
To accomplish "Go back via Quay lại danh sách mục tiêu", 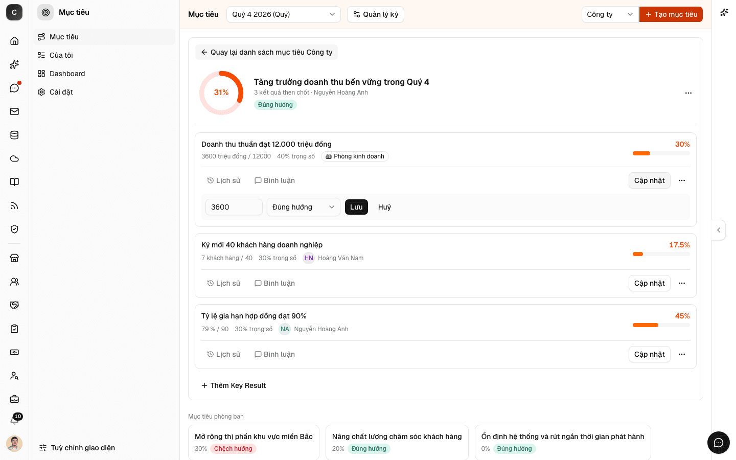I will click(x=266, y=52).
